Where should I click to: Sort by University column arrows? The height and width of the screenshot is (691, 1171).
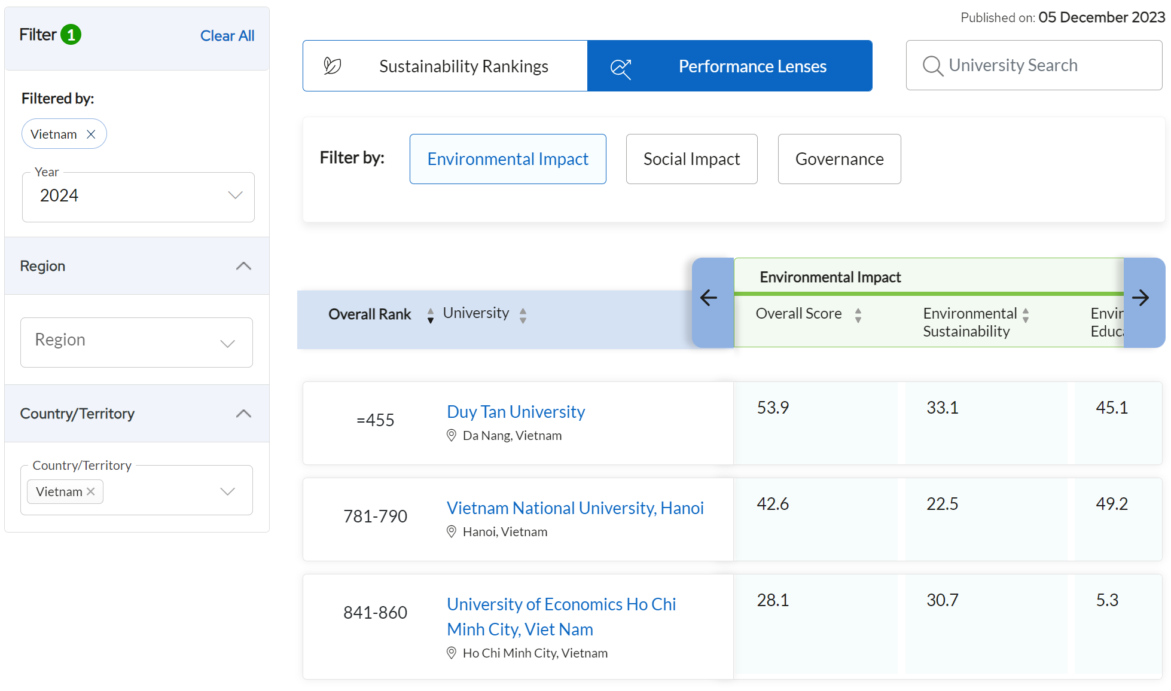[523, 315]
